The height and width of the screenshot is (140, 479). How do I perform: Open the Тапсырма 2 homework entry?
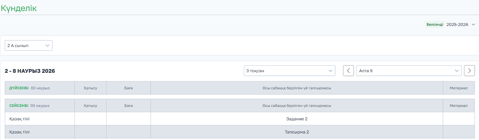[x=297, y=132]
